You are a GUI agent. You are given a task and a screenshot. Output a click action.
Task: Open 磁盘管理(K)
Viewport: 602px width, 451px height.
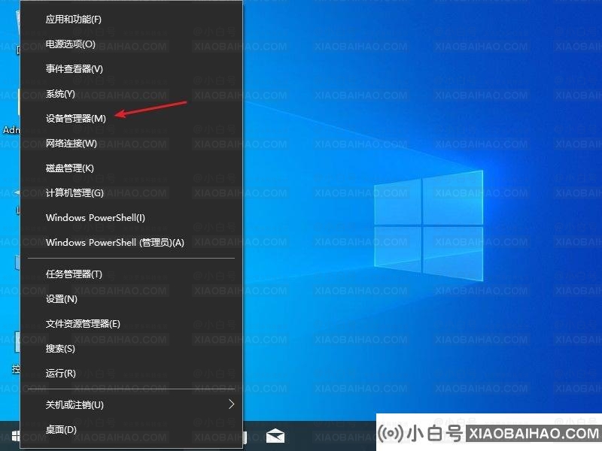coord(131,168)
